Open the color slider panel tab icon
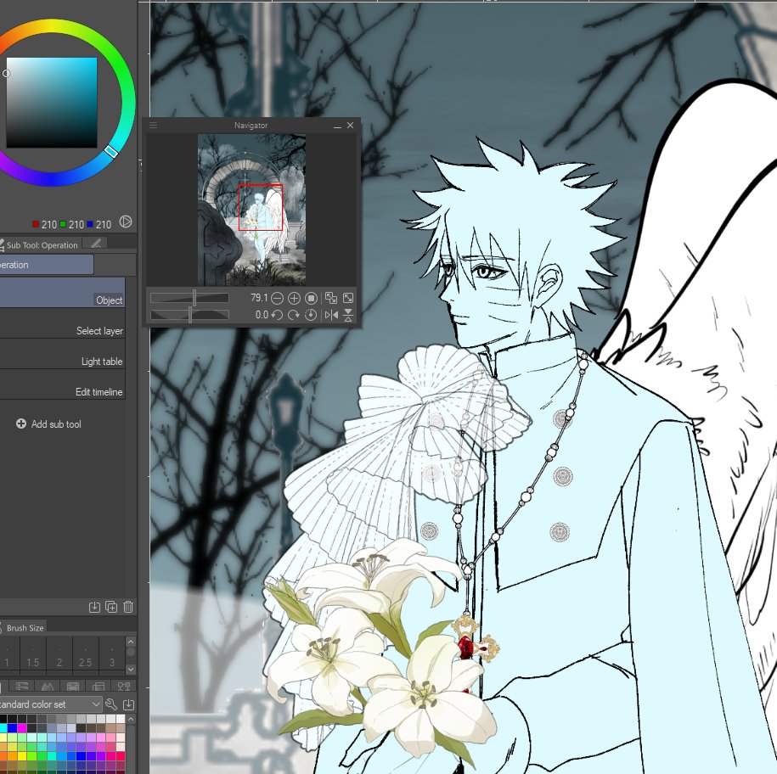This screenshot has width=777, height=774. pyautogui.click(x=22, y=687)
